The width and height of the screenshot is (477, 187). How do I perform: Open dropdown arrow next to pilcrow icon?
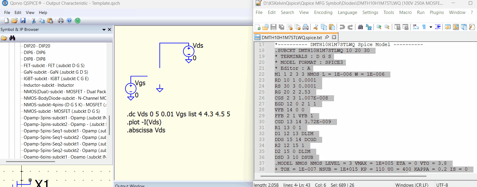(431, 27)
